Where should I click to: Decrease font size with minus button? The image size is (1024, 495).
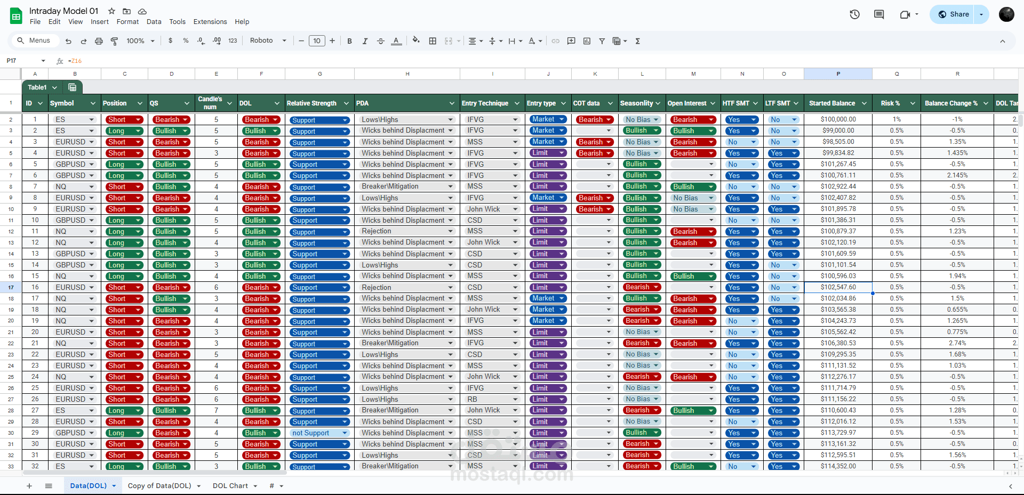301,40
